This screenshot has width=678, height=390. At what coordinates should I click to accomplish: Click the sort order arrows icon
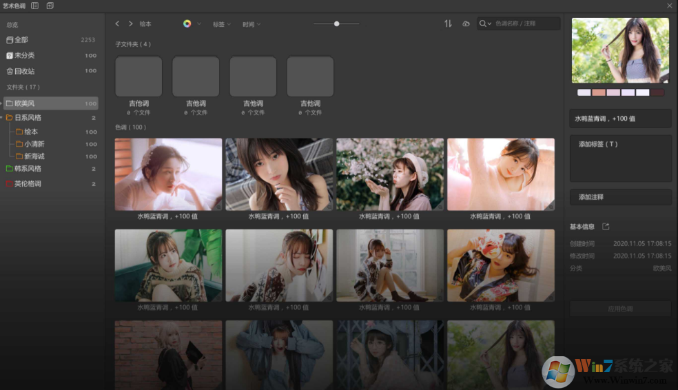448,23
